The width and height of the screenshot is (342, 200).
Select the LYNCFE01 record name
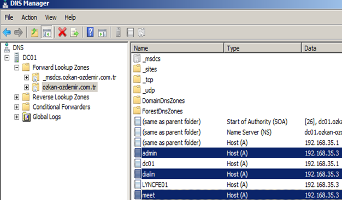(x=155, y=185)
